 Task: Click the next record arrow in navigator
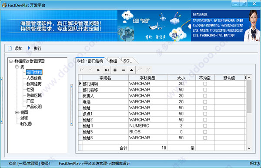click(x=99, y=70)
